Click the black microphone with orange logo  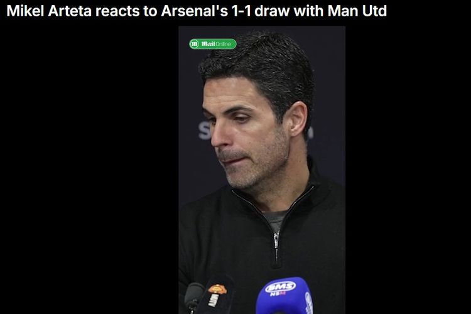(x=219, y=296)
